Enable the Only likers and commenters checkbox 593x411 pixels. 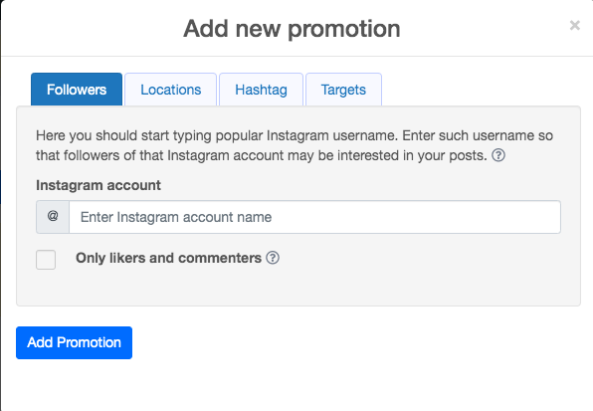pyautogui.click(x=46, y=260)
